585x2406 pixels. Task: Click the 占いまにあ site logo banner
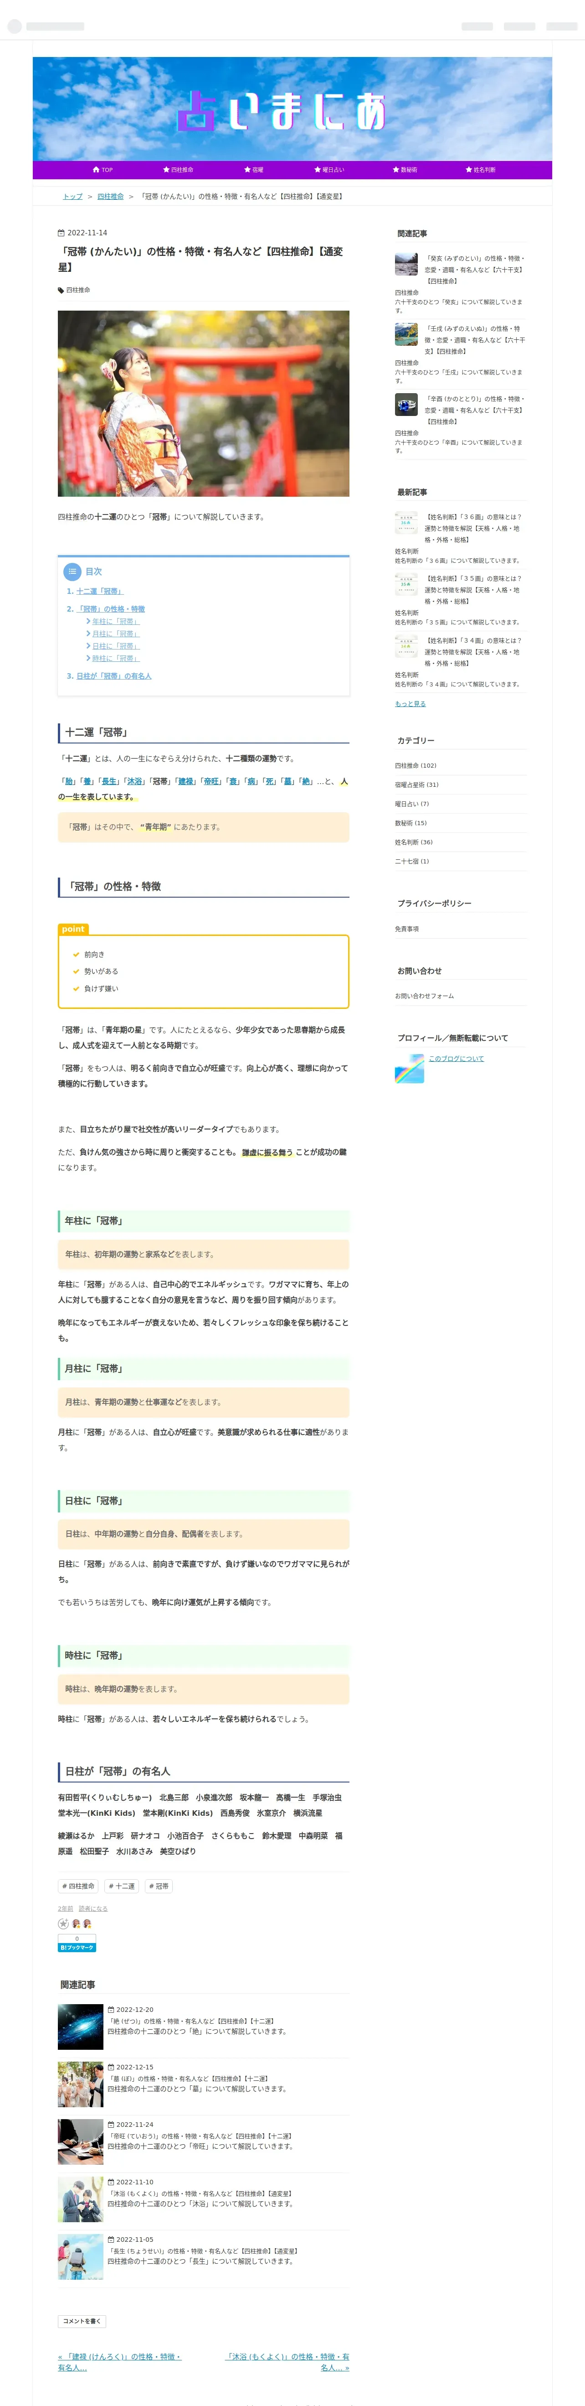(292, 109)
